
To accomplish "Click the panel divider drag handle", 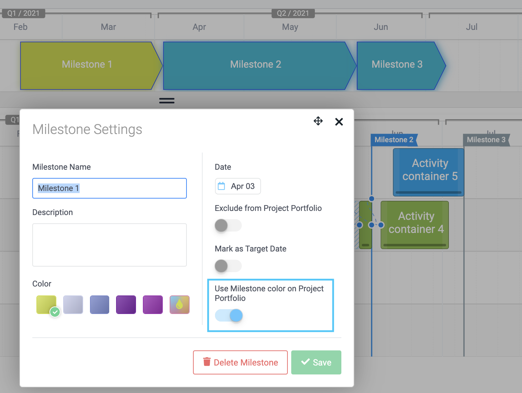I will coord(167,101).
